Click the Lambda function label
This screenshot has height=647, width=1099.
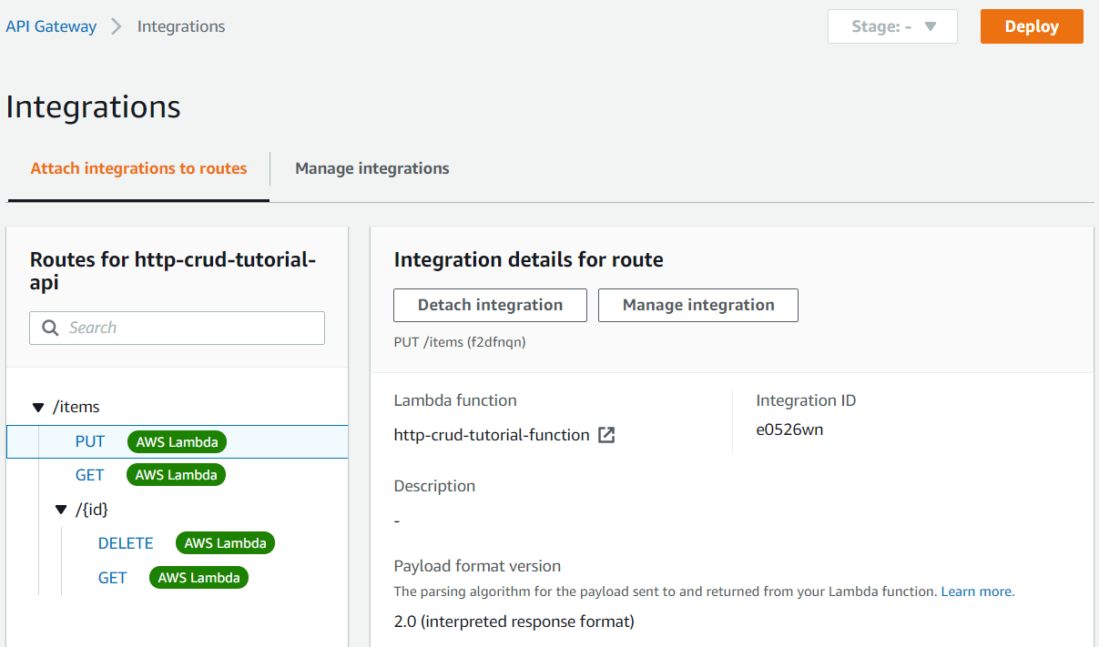coord(455,400)
